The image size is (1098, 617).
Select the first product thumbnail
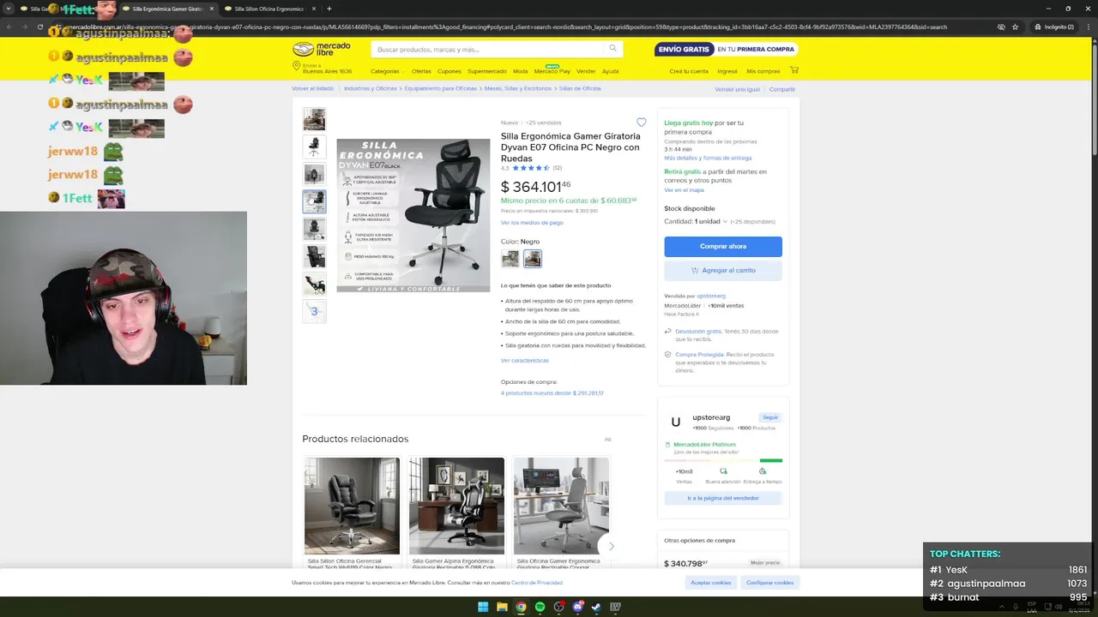314,119
